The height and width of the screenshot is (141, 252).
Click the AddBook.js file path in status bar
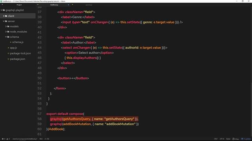[x=25, y=139]
